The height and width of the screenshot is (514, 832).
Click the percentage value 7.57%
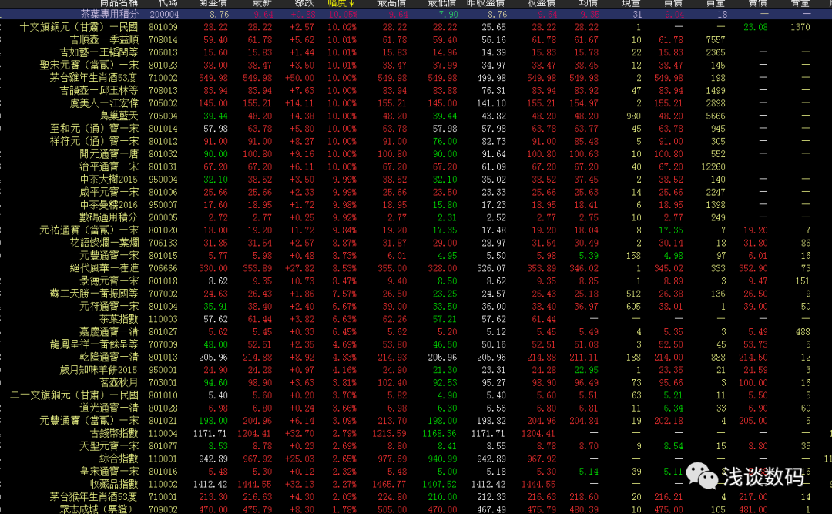[x=344, y=294]
